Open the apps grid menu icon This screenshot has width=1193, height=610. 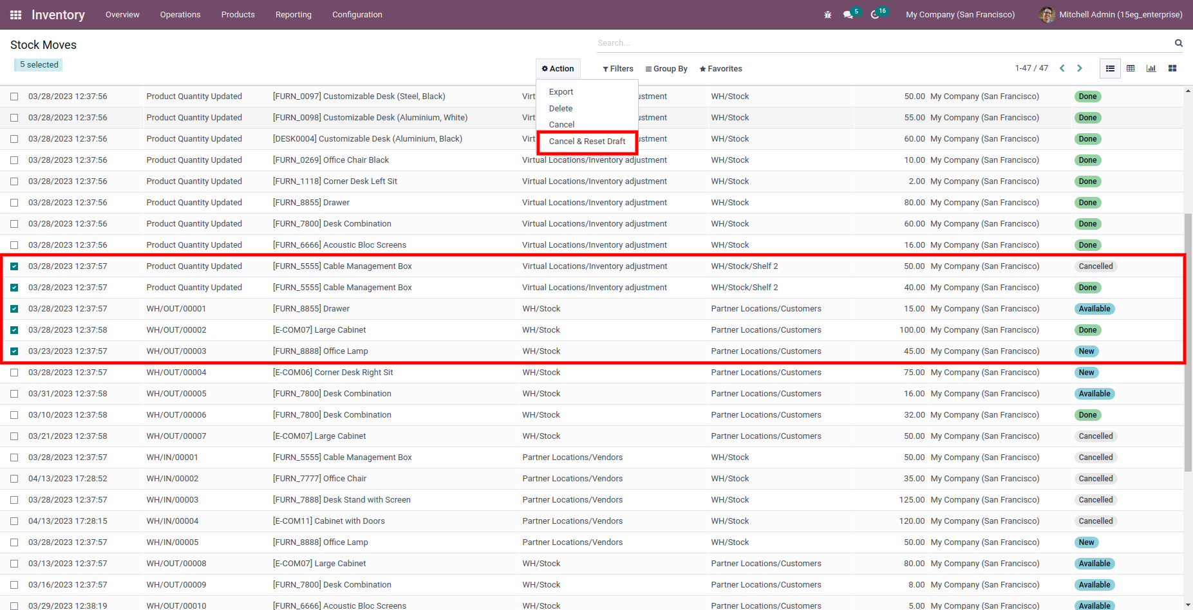pyautogui.click(x=16, y=15)
